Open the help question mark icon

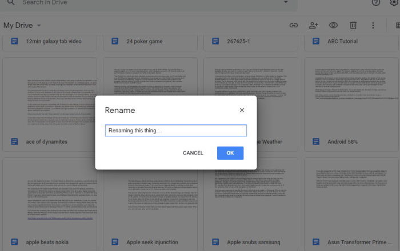coord(376,2)
